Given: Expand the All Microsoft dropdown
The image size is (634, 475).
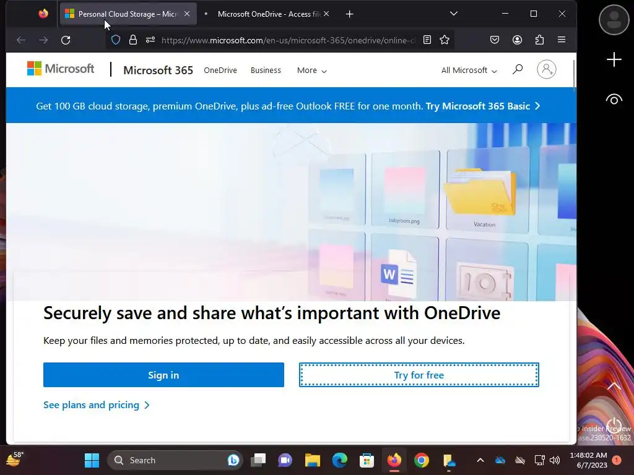Looking at the screenshot, I should [469, 71].
